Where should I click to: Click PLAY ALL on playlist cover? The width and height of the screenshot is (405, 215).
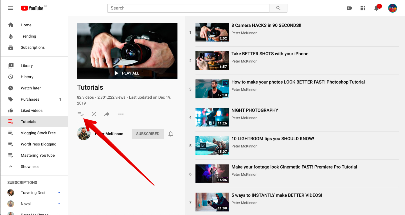click(x=127, y=73)
